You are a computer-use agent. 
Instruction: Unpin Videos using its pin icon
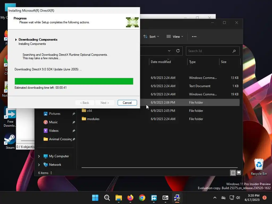[74, 131]
